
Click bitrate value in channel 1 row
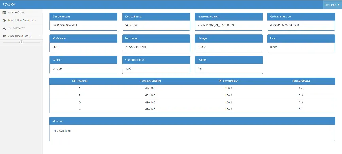[x=301, y=88]
